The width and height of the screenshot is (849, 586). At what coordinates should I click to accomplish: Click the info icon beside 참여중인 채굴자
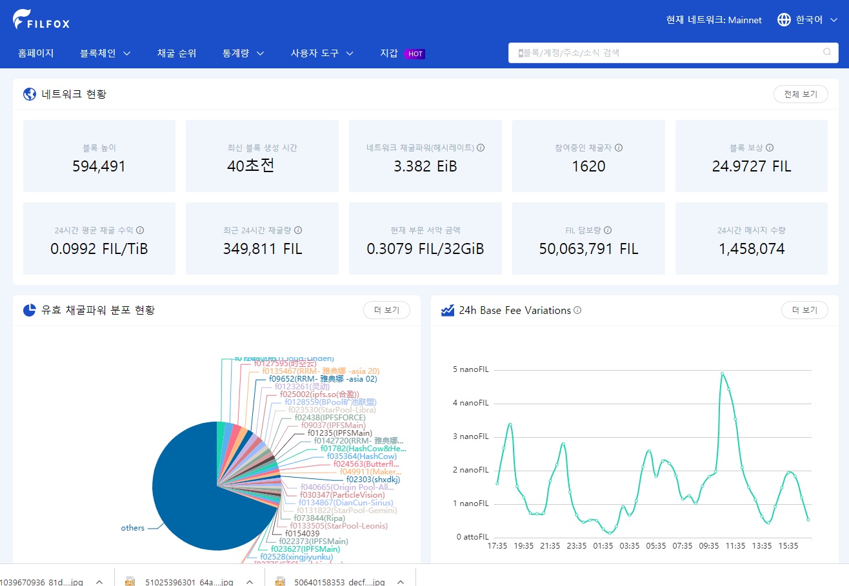[618, 148]
